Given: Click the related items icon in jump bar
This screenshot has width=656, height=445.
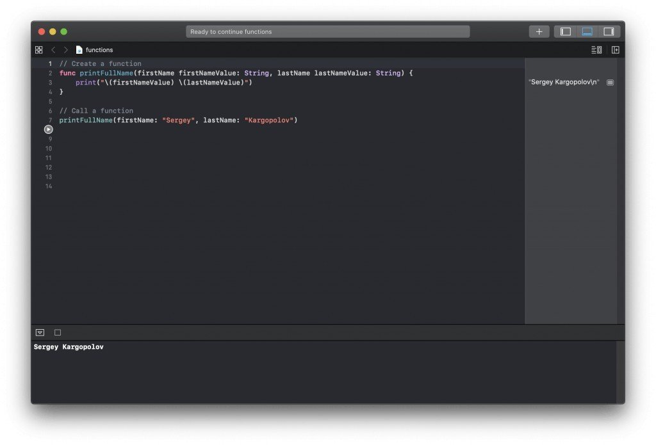Looking at the screenshot, I should coord(38,49).
